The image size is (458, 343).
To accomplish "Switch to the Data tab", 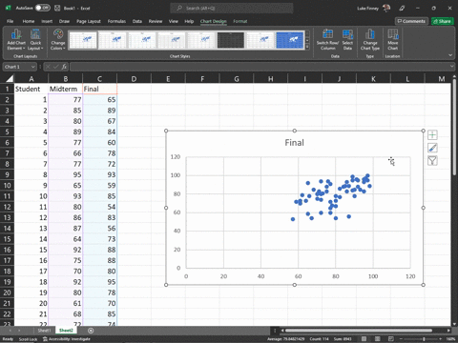I will 137,21.
